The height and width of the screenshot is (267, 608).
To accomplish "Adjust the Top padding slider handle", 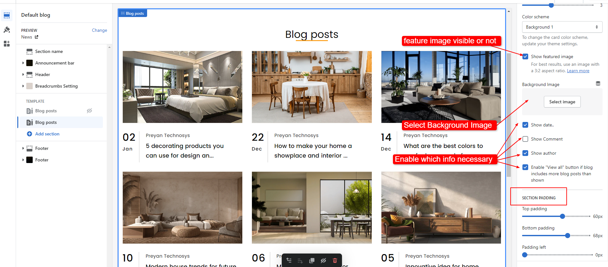I will [x=562, y=216].
